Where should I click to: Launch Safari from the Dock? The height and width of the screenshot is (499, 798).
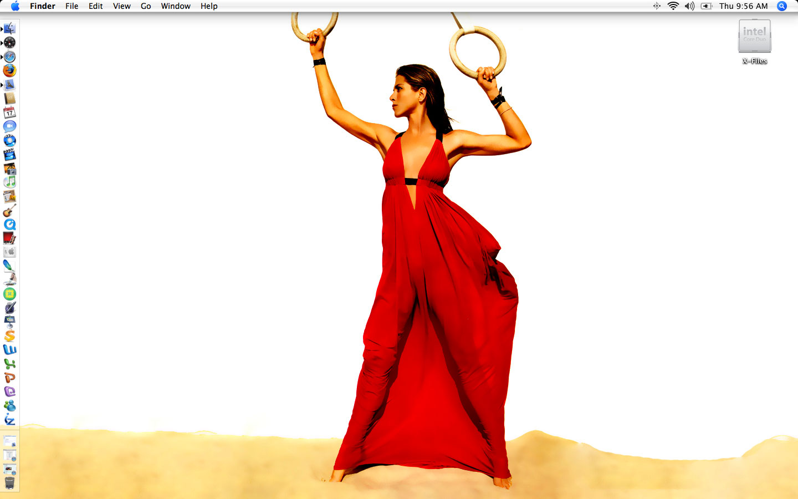coord(9,57)
